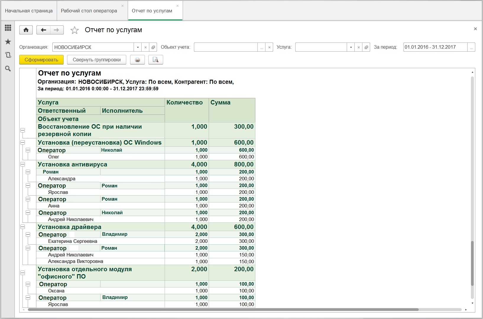Click the search magnifier in sidebar
The width and height of the screenshot is (483, 319).
click(8, 69)
